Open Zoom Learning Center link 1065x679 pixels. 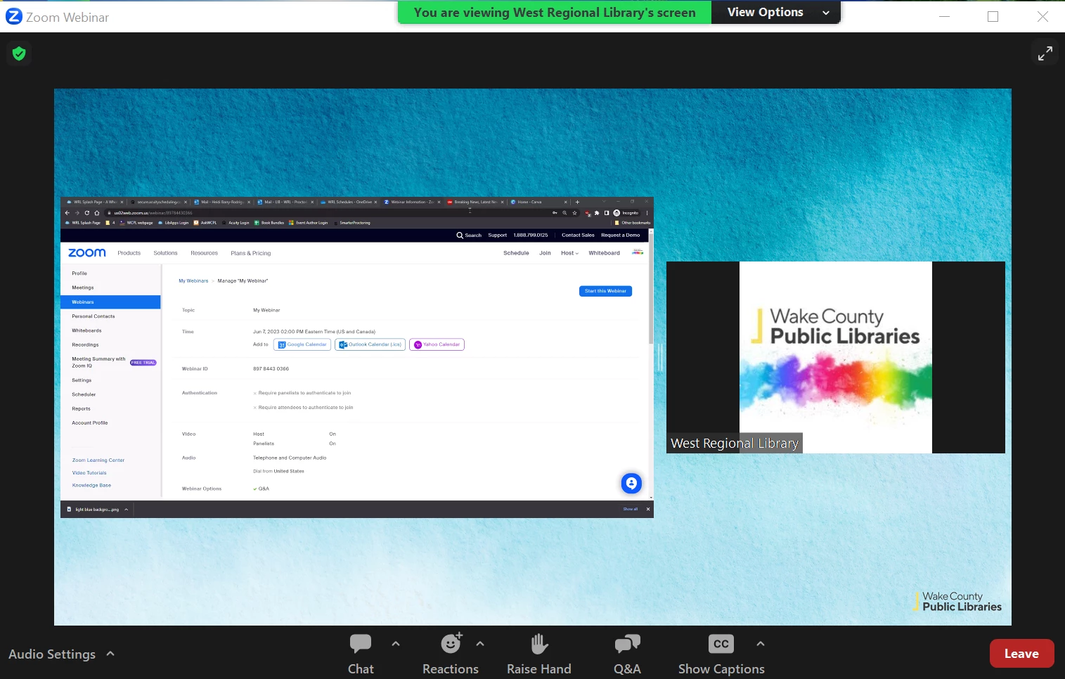(98, 460)
